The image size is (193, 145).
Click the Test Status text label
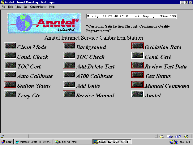pyautogui.click(x=158, y=76)
